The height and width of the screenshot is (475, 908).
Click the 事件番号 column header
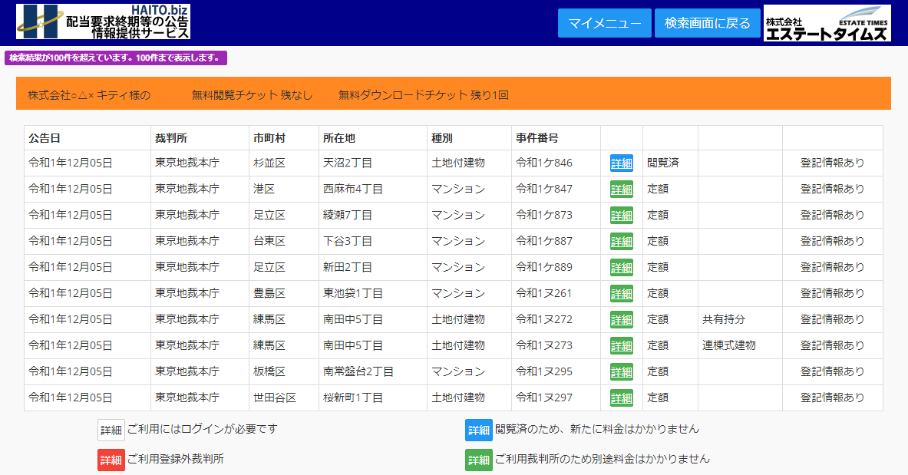pyautogui.click(x=537, y=138)
